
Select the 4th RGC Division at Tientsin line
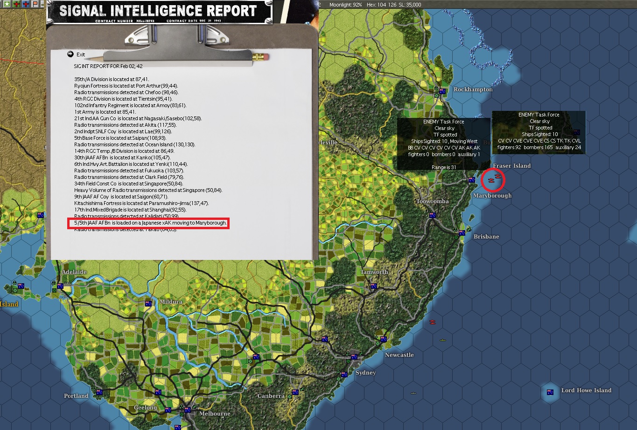tap(123, 99)
